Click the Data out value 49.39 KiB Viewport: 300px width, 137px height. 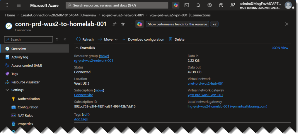[195, 72]
